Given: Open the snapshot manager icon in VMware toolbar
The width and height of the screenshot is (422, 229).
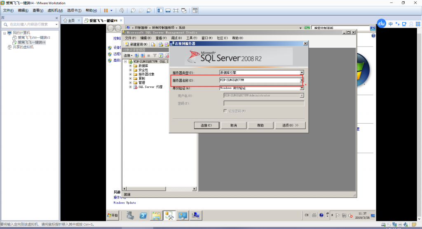Looking at the screenshot, I should pos(149,10).
